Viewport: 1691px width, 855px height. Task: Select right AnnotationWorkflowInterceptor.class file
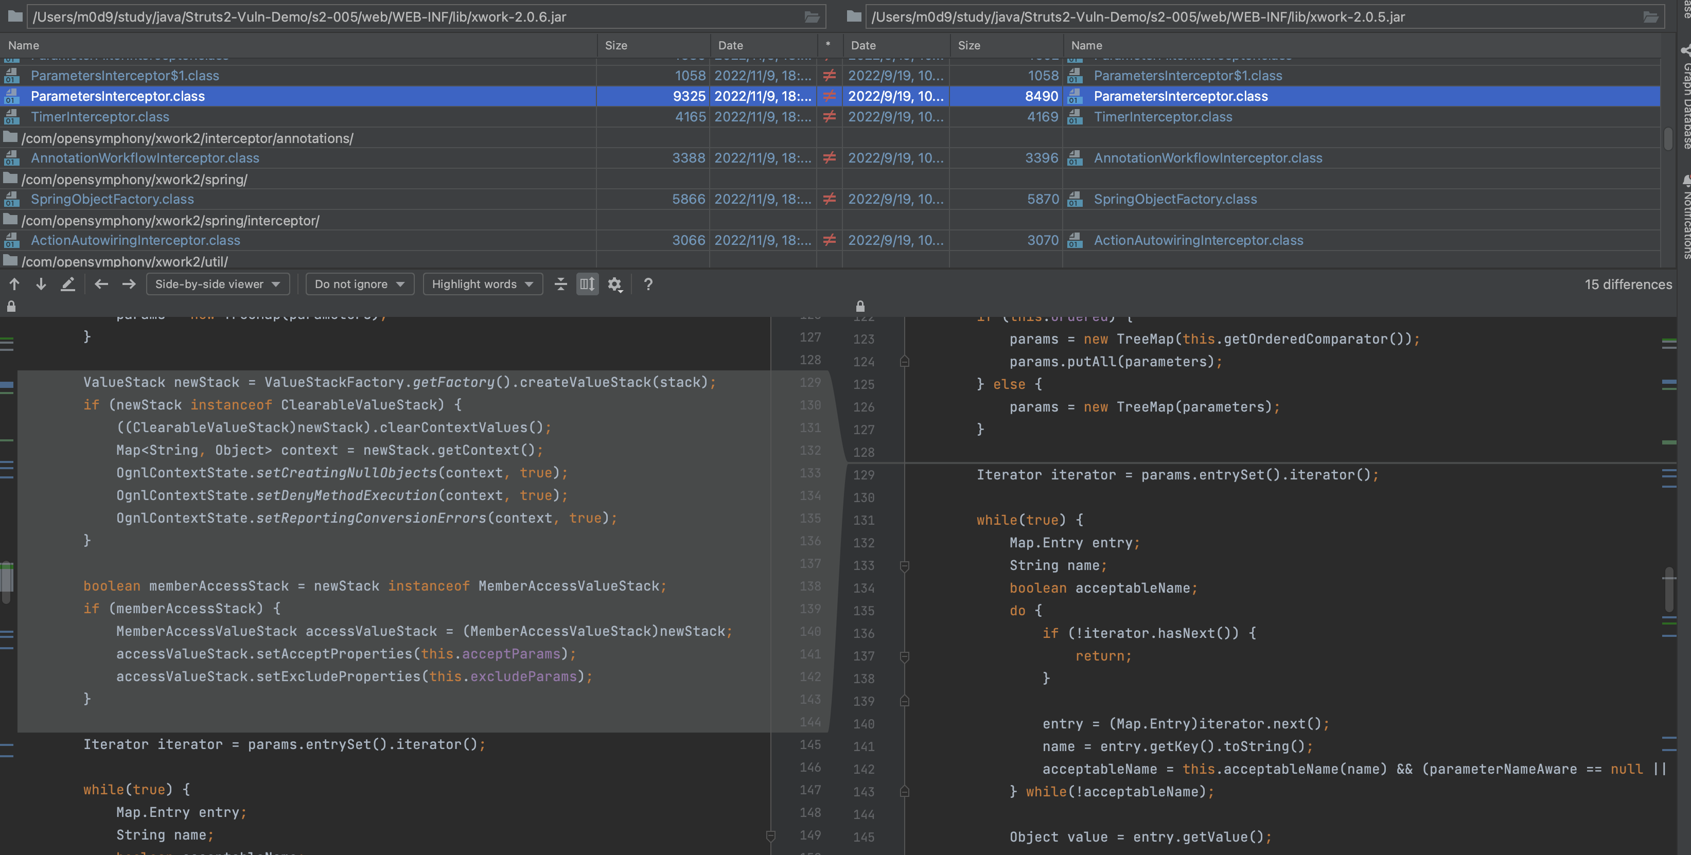pos(1208,158)
